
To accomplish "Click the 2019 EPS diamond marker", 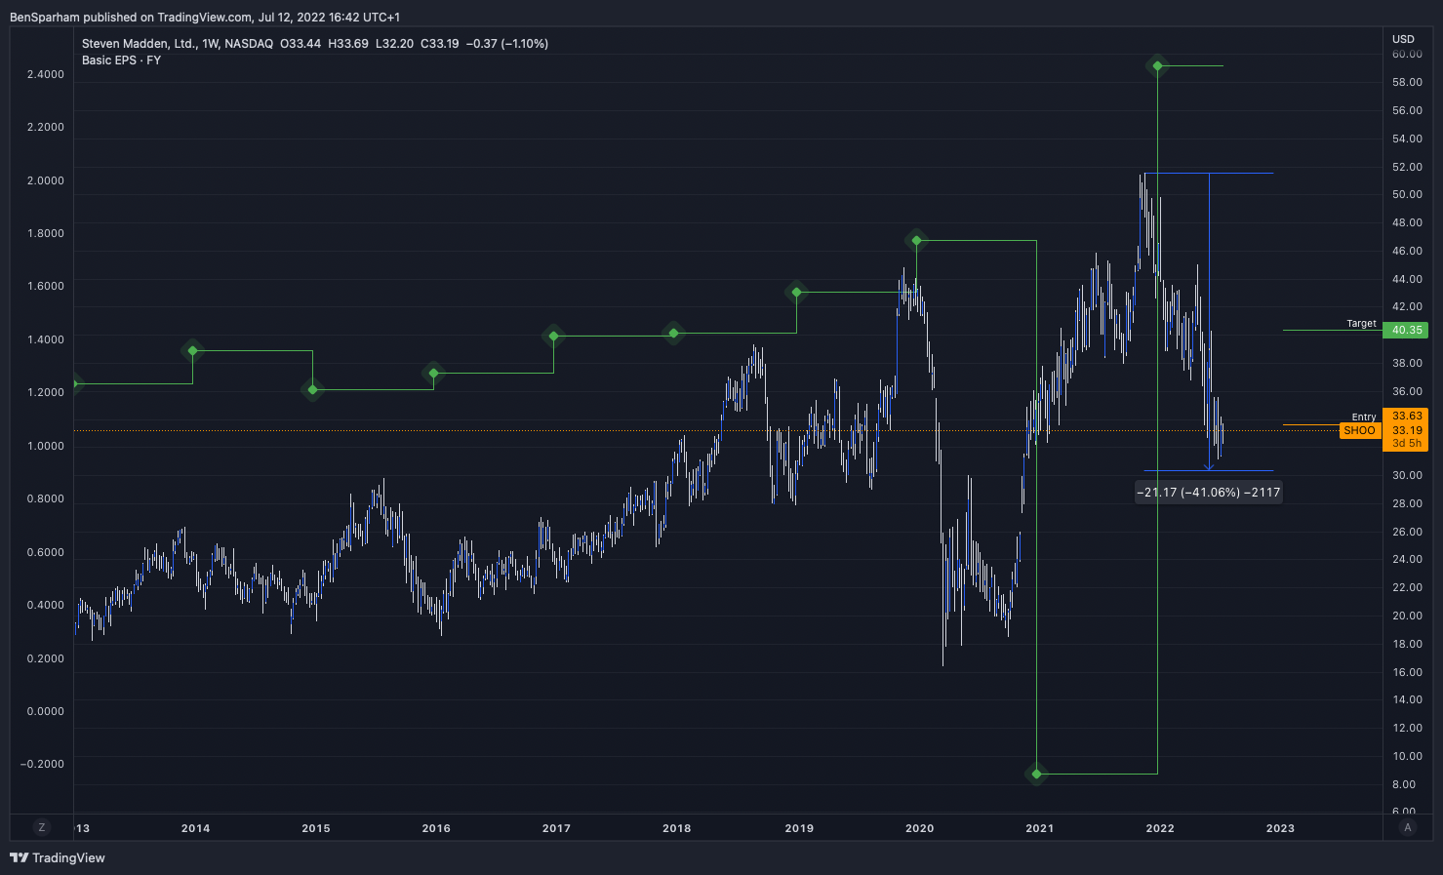I will (x=796, y=292).
